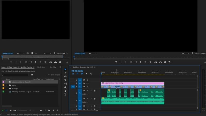
Task: Select the Wedding - Kammes sequence tab
Action: point(83,67)
